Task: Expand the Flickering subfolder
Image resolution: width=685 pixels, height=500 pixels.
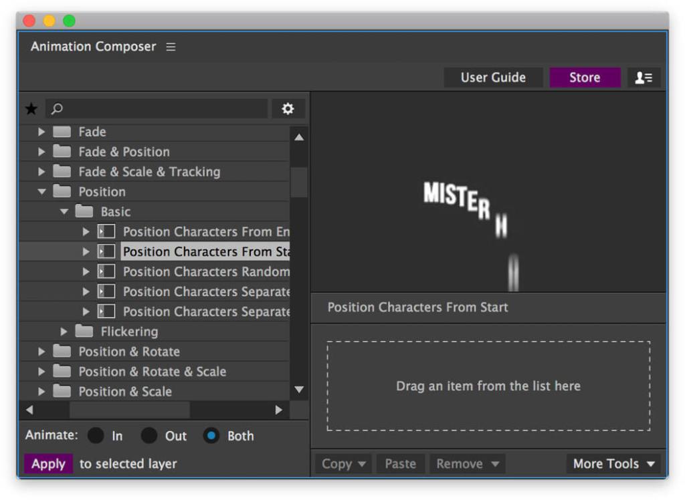Action: point(64,332)
